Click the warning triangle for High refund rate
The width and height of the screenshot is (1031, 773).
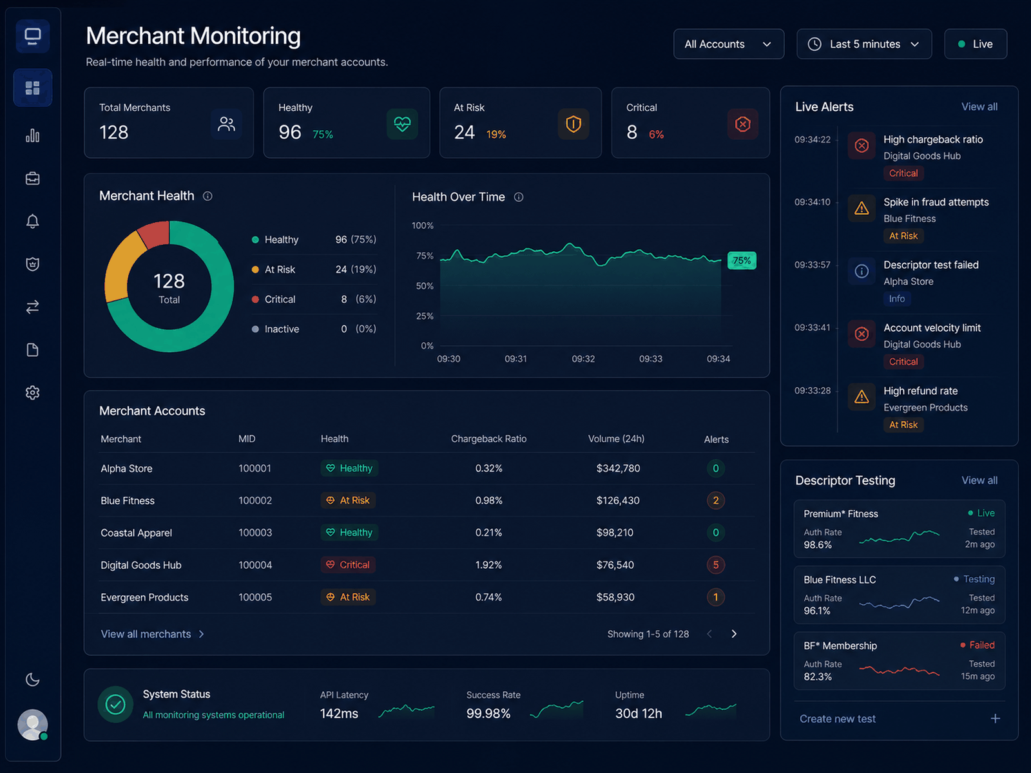862,397
